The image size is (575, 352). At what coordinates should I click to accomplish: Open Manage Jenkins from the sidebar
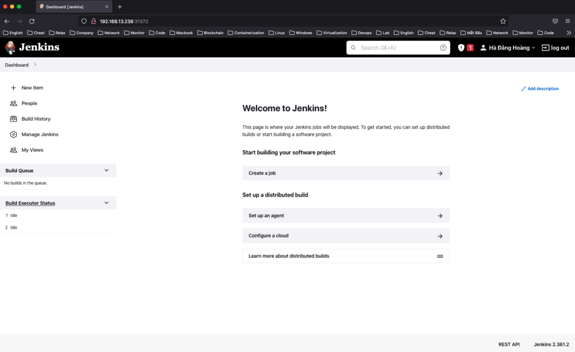[40, 135]
